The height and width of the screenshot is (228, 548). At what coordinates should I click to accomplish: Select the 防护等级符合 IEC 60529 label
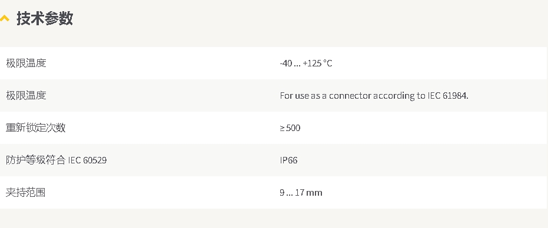(57, 160)
